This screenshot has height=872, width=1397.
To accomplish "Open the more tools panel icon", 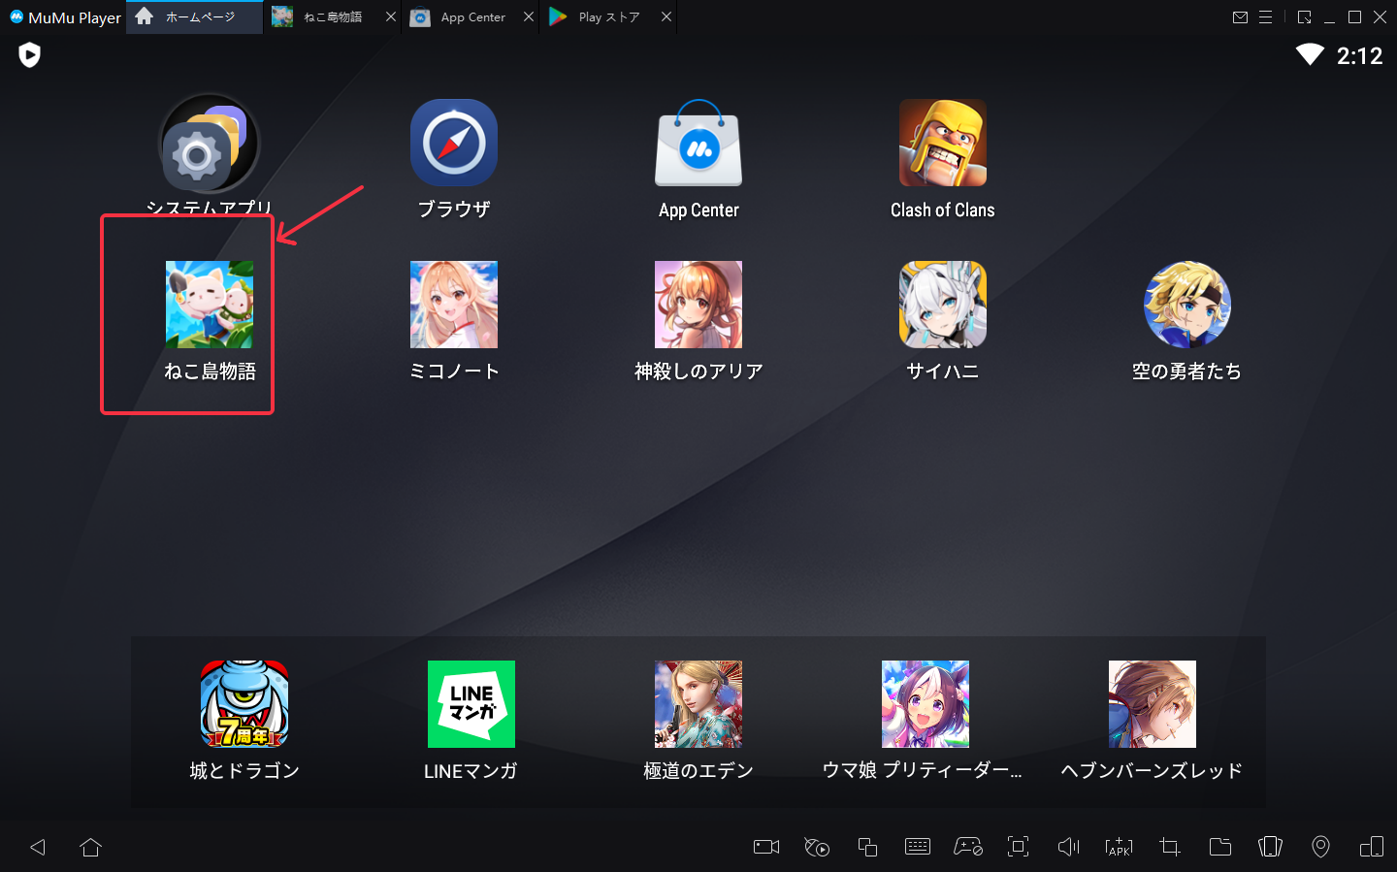I will (x=1372, y=847).
